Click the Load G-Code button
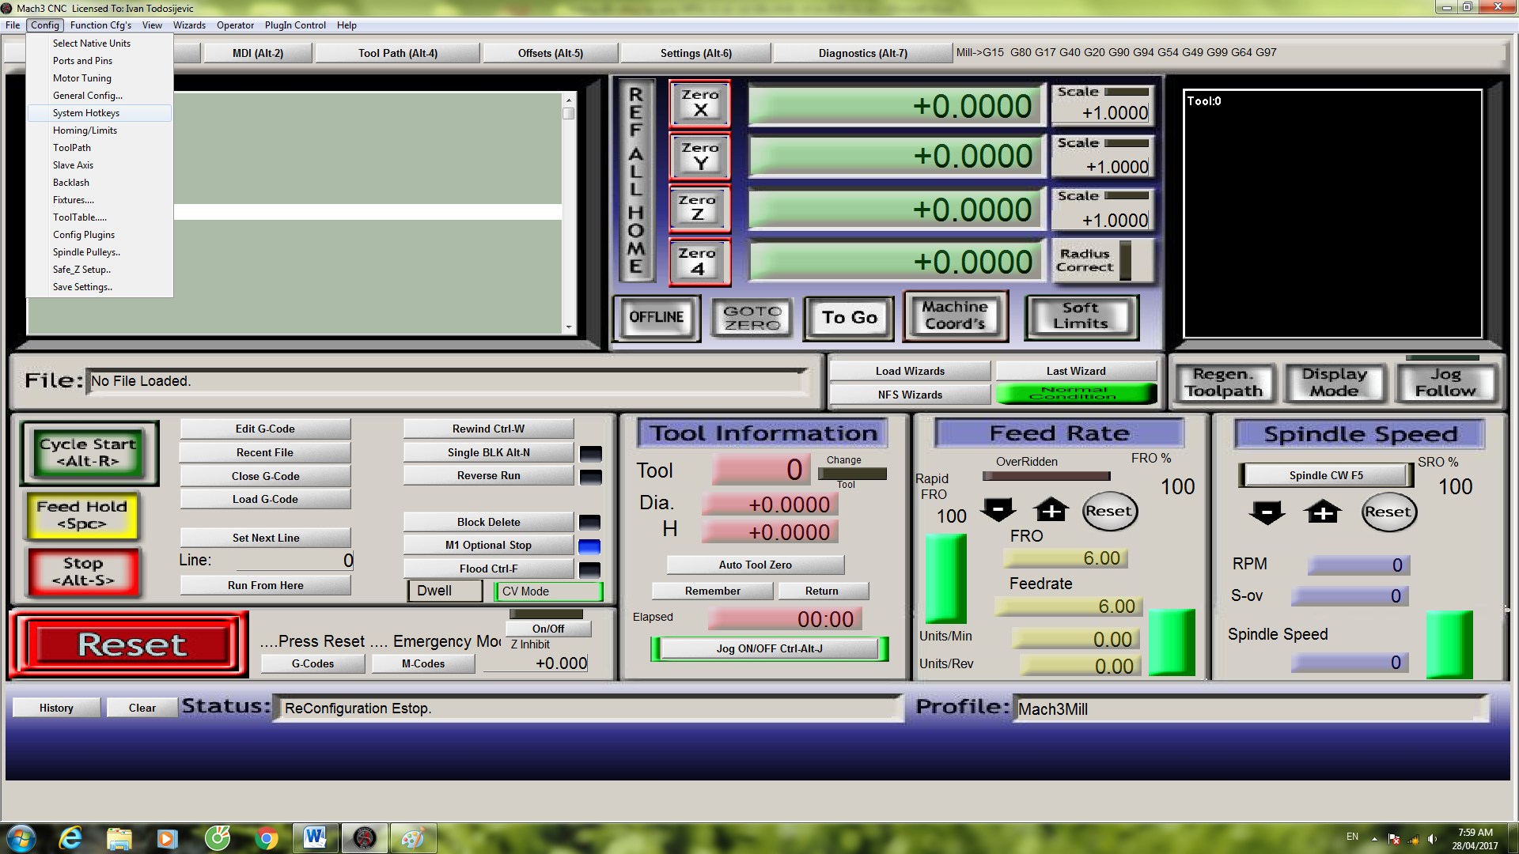The width and height of the screenshot is (1519, 854). [265, 499]
